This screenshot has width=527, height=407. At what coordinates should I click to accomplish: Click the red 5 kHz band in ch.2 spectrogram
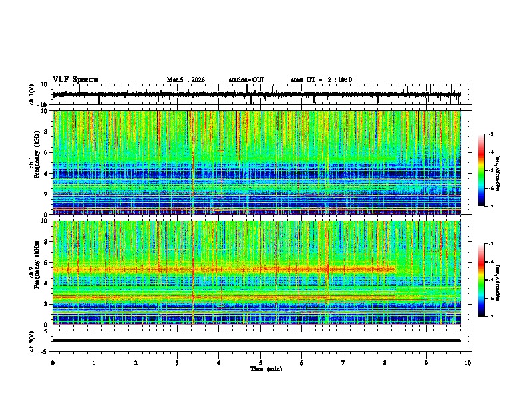(x=224, y=269)
